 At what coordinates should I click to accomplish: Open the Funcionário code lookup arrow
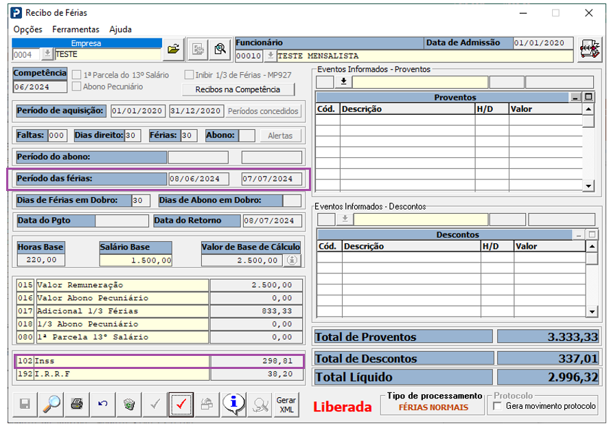(x=270, y=56)
